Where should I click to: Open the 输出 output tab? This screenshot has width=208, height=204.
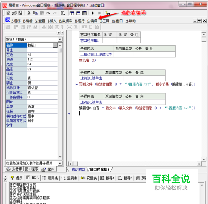pos(32,178)
